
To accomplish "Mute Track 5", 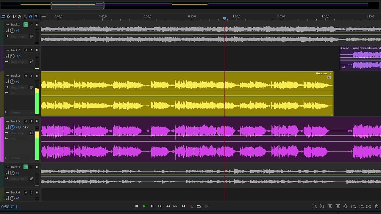I will [x=26, y=121].
